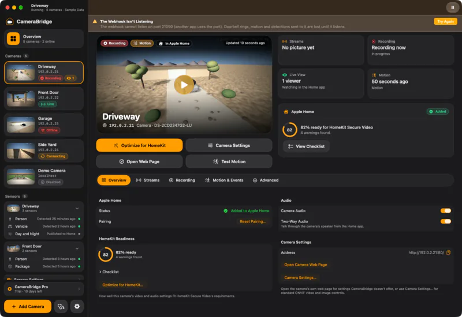Click the Package box icon under Front Door sensors
This screenshot has width=462, height=317.
(x=10, y=266)
